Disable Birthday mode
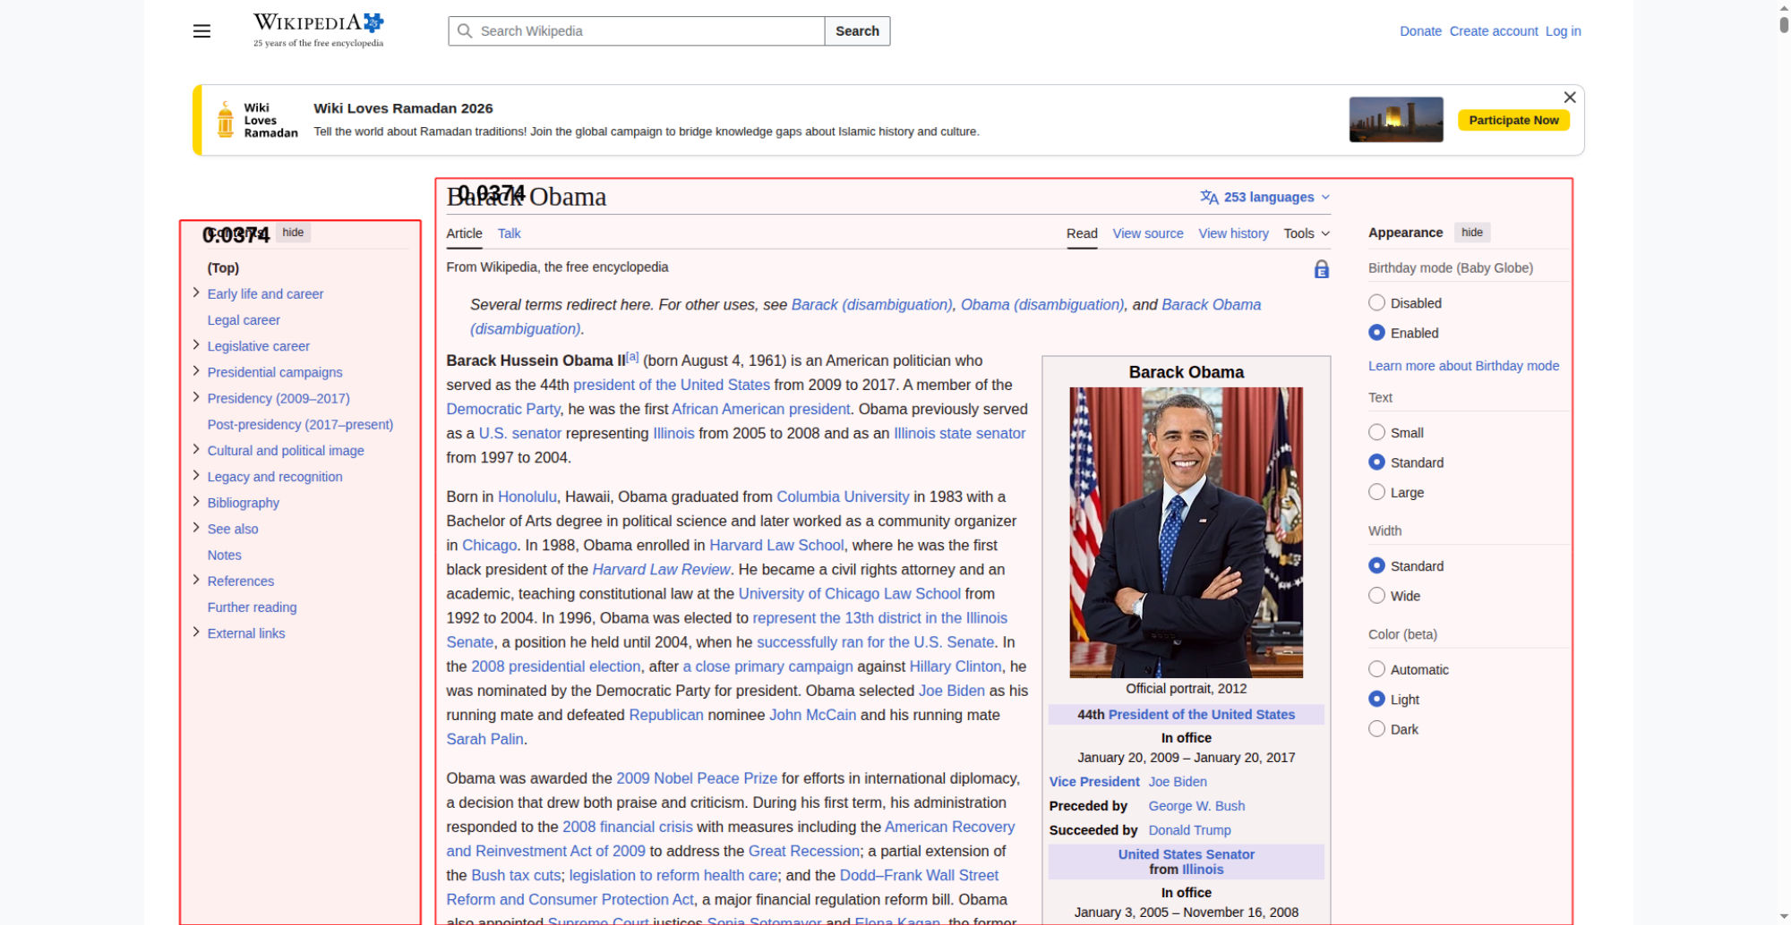This screenshot has width=1791, height=925. point(1376,303)
